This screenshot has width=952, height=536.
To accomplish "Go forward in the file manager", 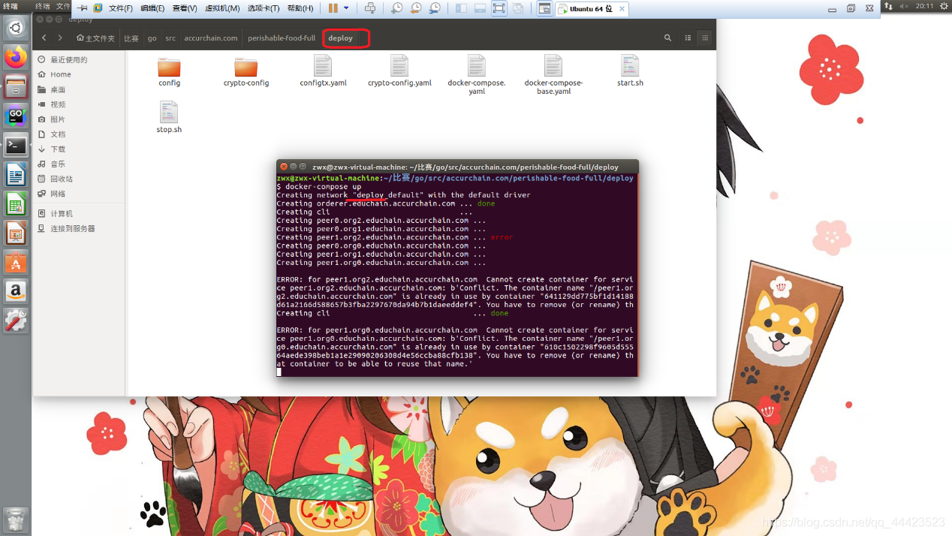I will click(x=60, y=38).
